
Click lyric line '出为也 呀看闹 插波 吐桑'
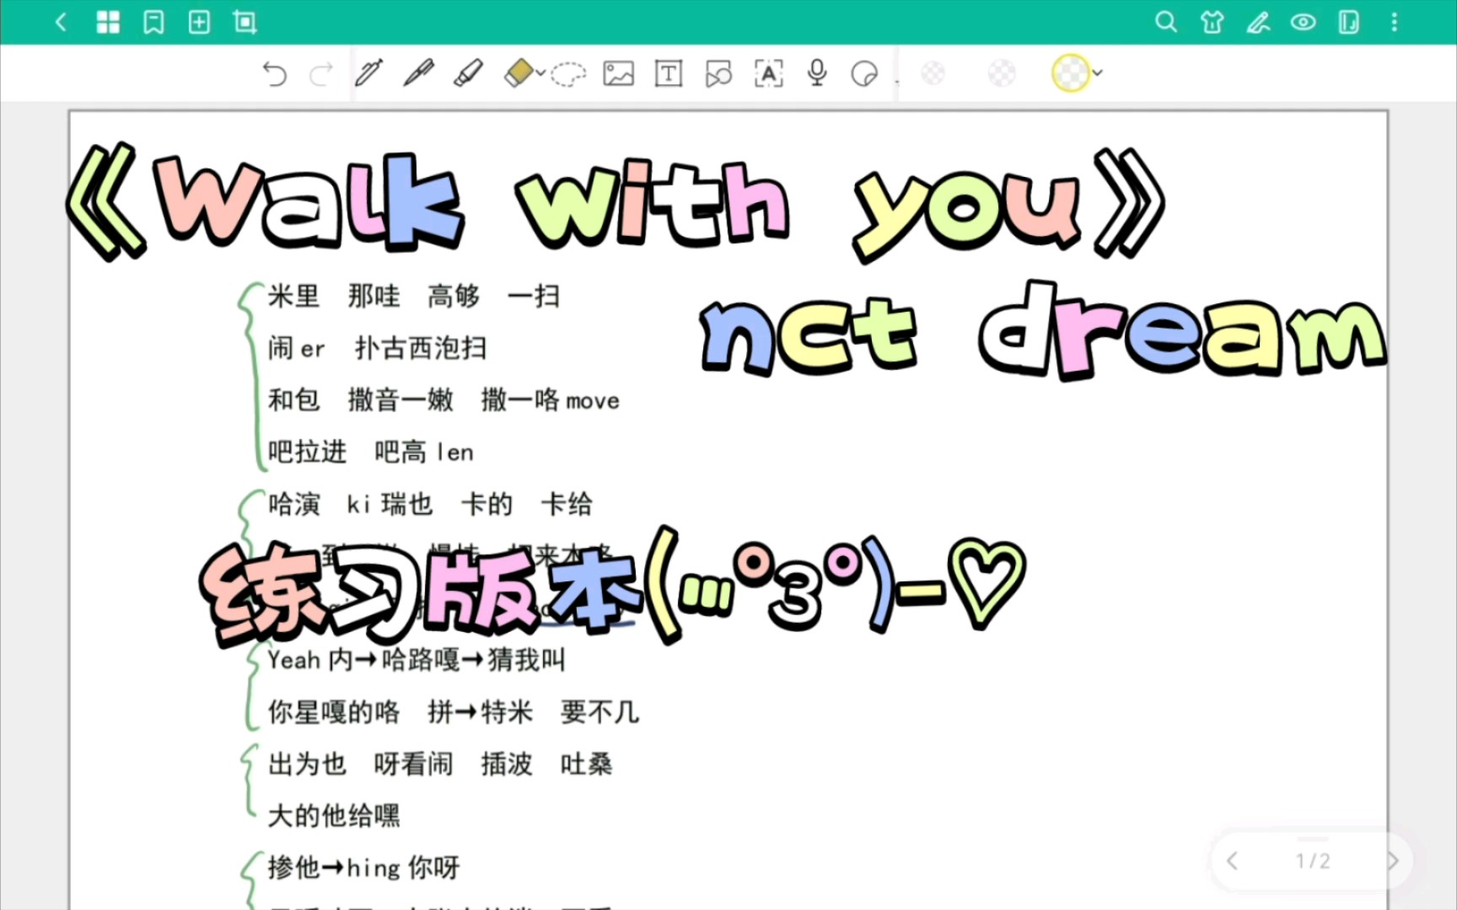pos(440,764)
